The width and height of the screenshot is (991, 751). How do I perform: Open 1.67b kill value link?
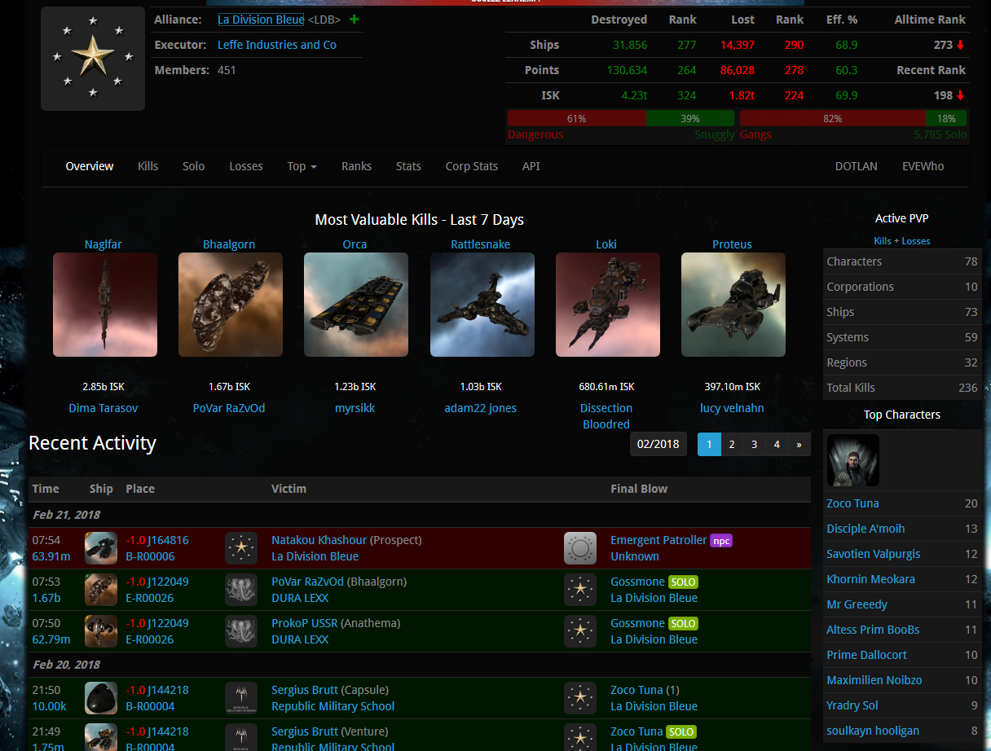pos(46,598)
